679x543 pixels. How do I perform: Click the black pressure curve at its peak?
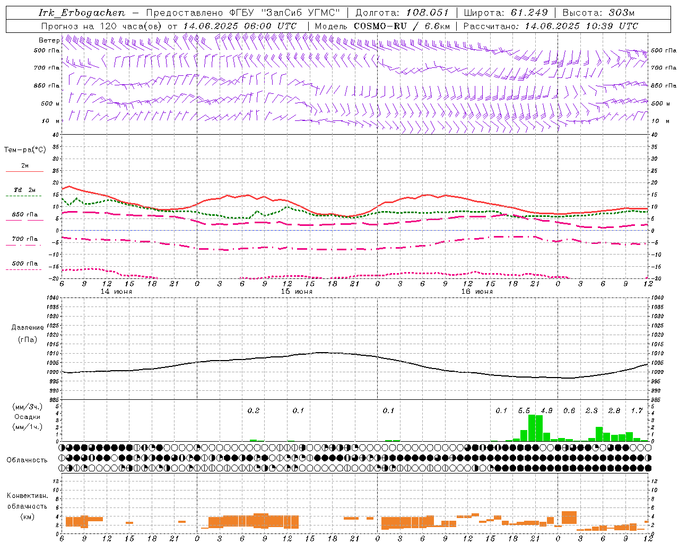321,352
